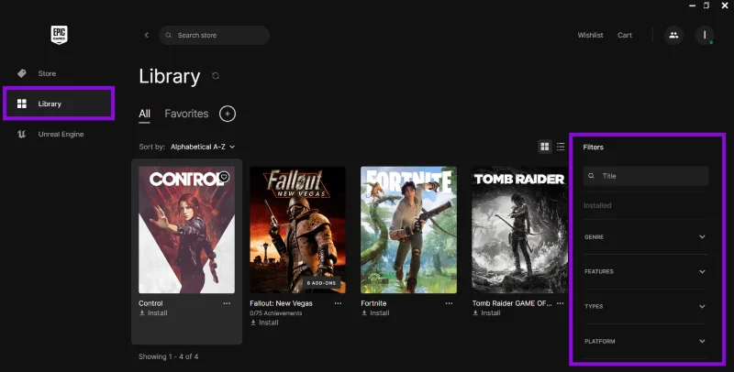734x372 pixels.
Task: Open Unreal Engine section
Action: 59,134
